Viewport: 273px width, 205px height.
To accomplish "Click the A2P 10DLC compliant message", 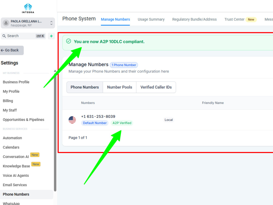I will click(x=109, y=42).
